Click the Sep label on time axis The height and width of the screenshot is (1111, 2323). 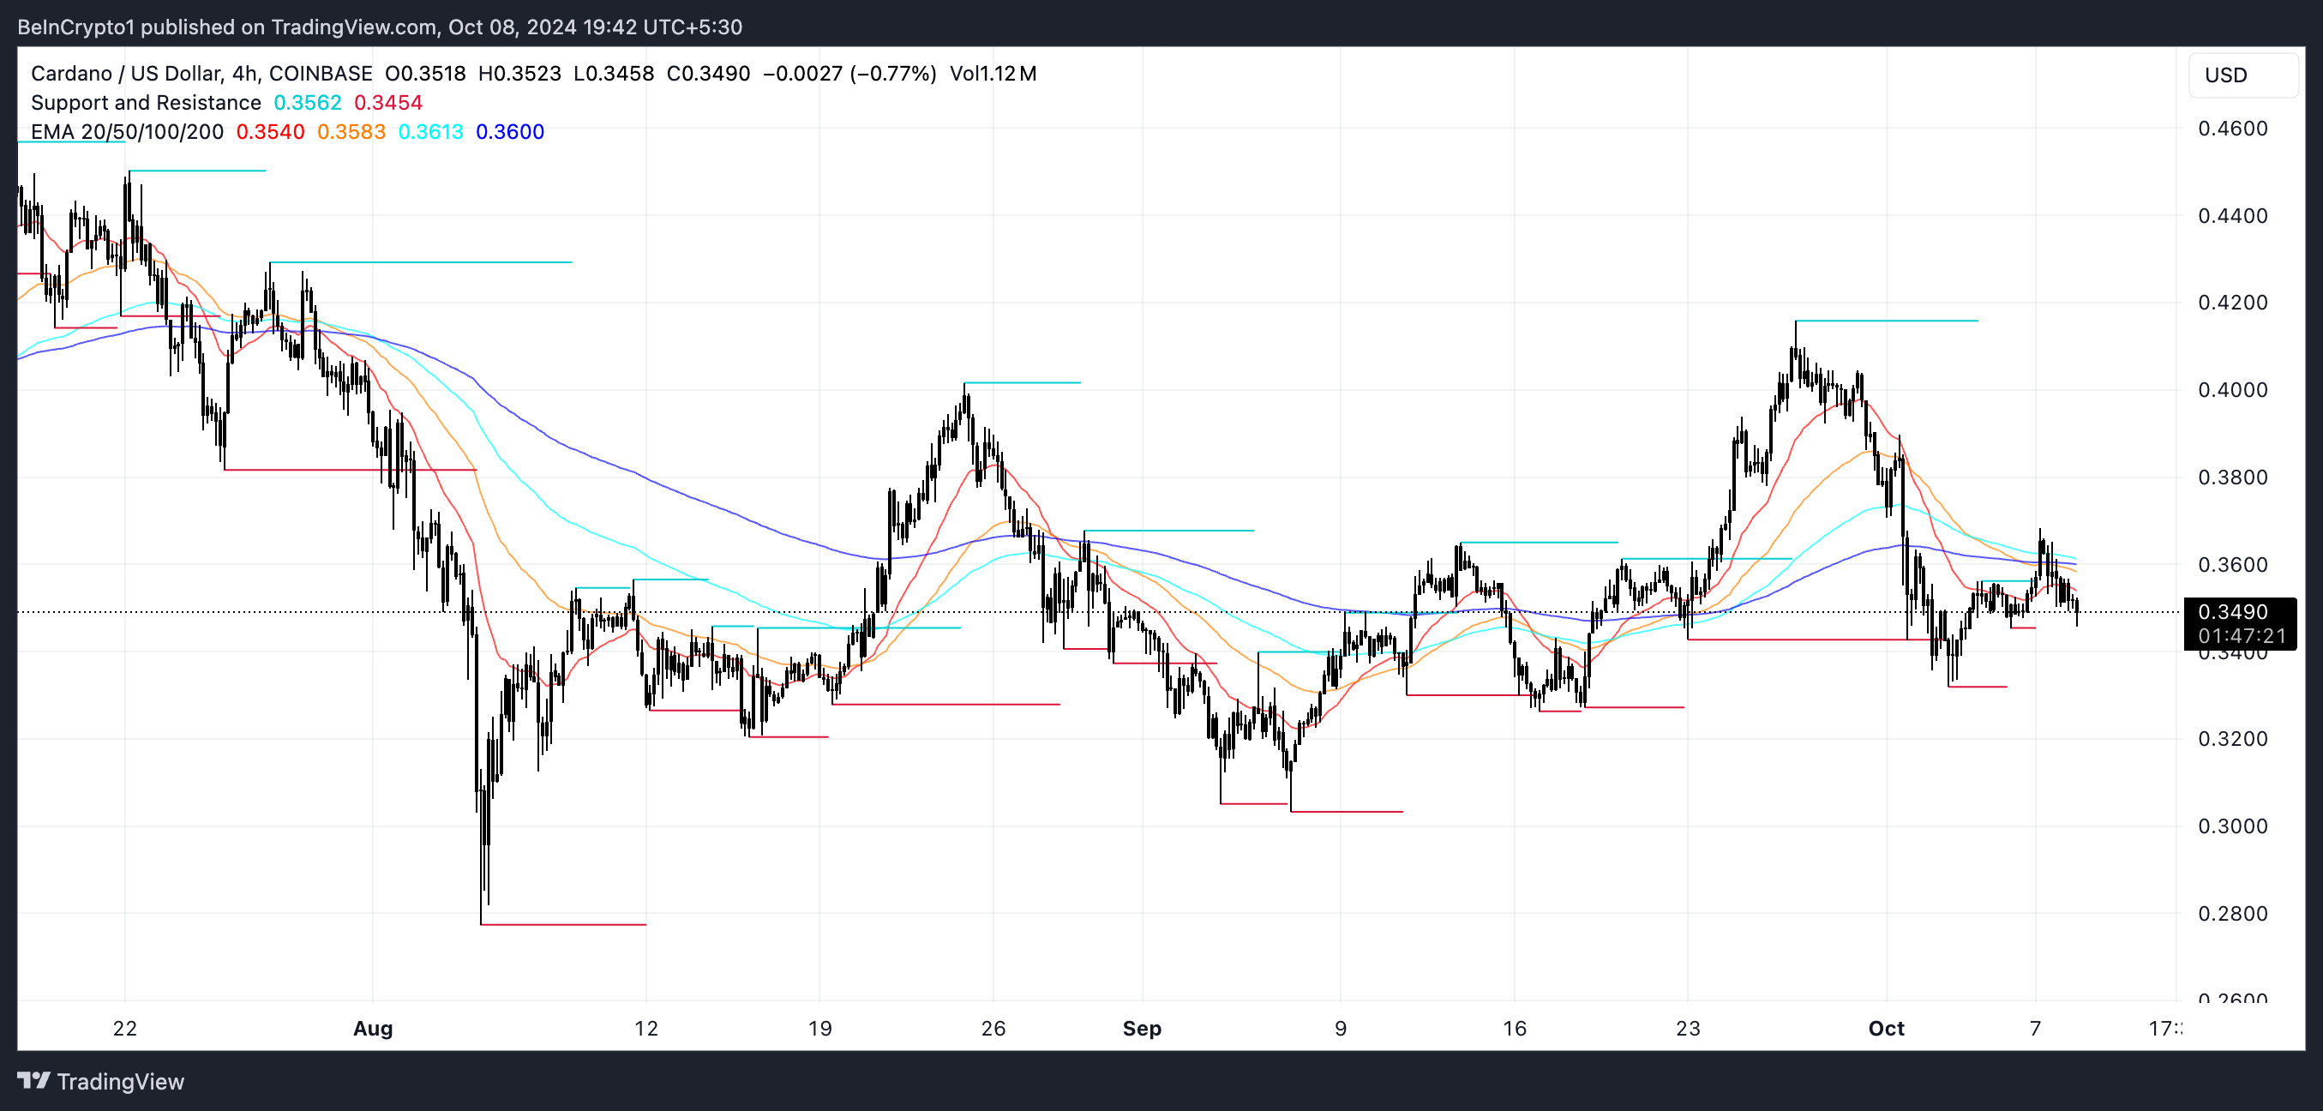tap(1141, 1028)
